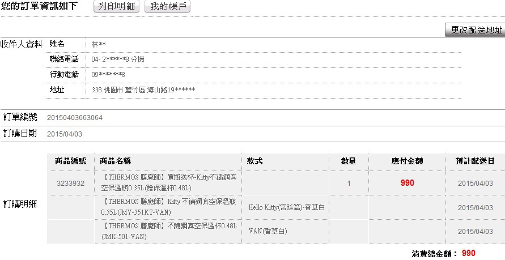
Task: Click delivery date of product 3233932 row
Action: click(x=476, y=184)
